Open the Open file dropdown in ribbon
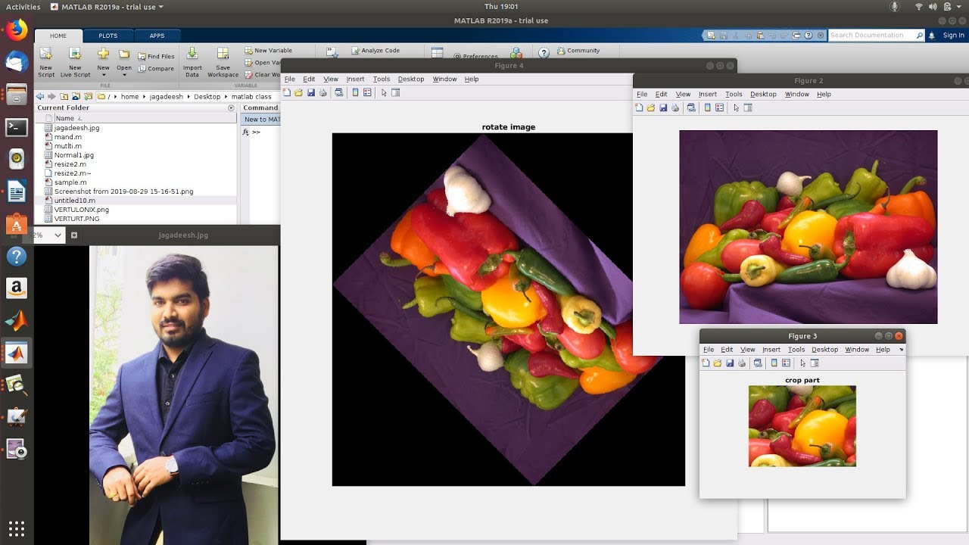Viewport: 969px width, 545px height. (124, 62)
